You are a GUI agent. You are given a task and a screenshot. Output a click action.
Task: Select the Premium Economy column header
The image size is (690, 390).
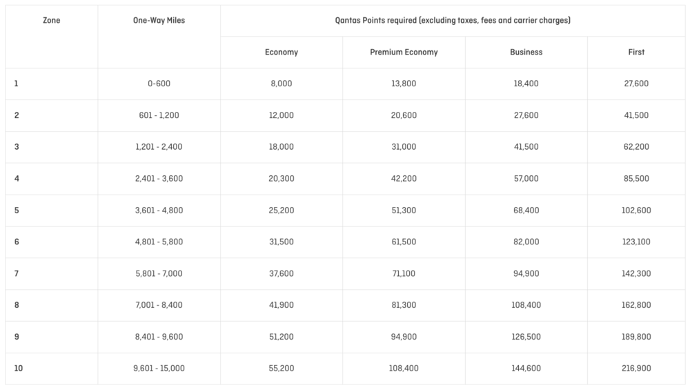(404, 52)
